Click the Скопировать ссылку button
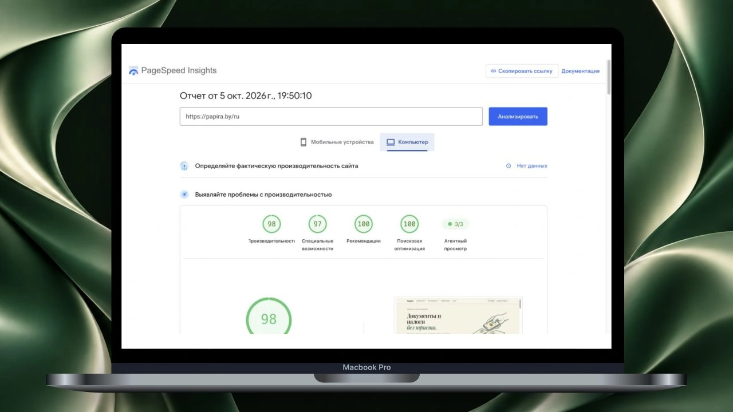Viewport: 733px width, 412px height. pos(522,71)
